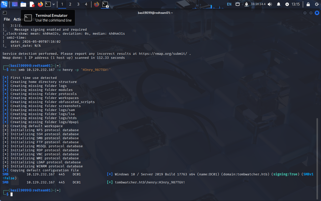Click 'Copying default configuration file' line

point(41,170)
